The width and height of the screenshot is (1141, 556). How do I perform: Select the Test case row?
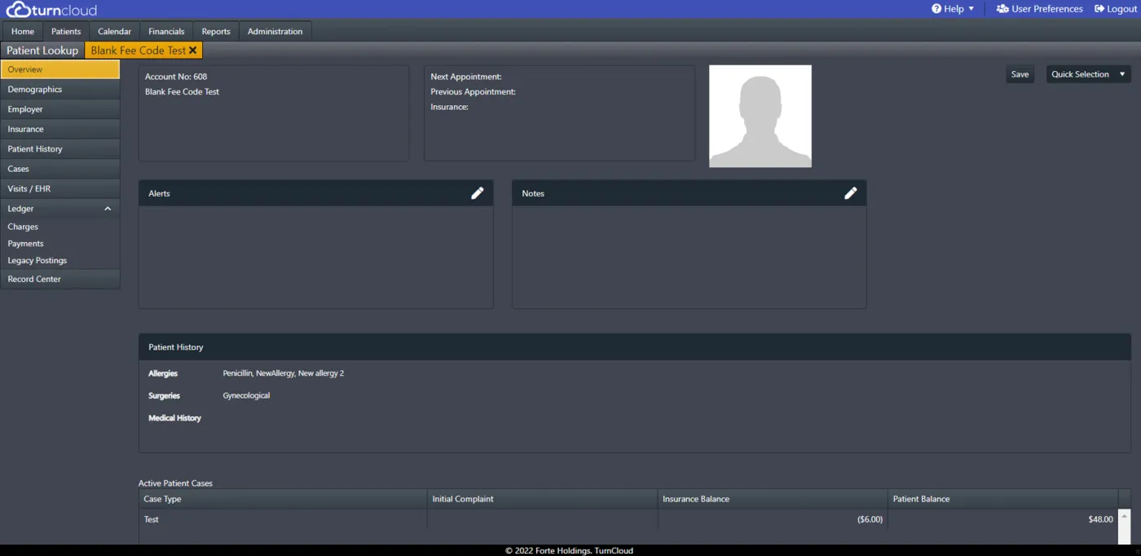(x=628, y=519)
